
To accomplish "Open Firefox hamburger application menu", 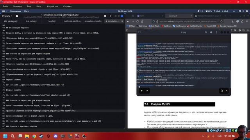I will pyautogui.click(x=247, y=21).
